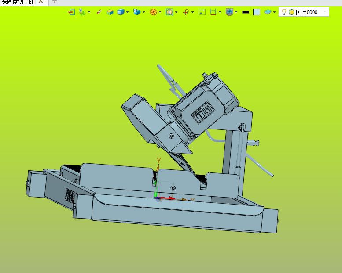This screenshot has width=342, height=273.
Task: Expand the red crosshair target dropdown arrow
Action: tap(193, 12)
